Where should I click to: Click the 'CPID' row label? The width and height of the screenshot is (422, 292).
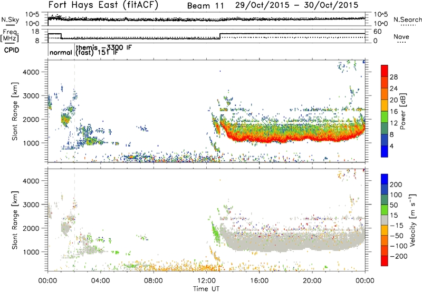12,50
